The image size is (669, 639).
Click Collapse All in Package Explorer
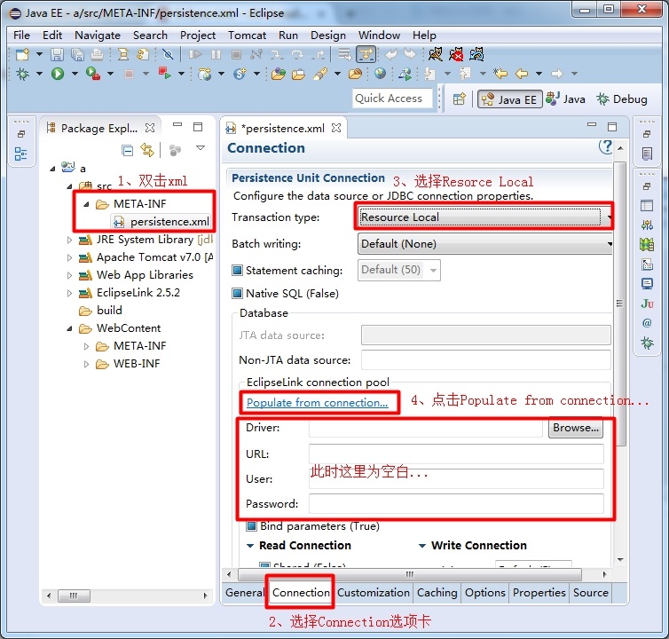coord(127,150)
